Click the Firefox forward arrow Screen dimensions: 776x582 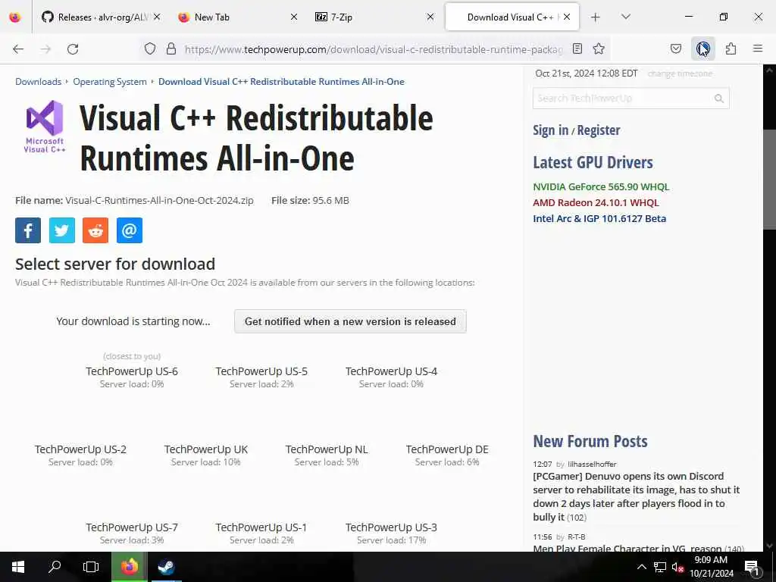point(45,49)
